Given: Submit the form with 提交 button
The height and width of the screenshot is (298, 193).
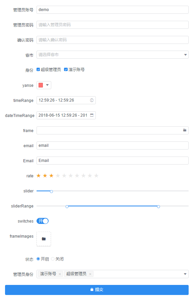Looking at the screenshot, I should [x=97, y=290].
